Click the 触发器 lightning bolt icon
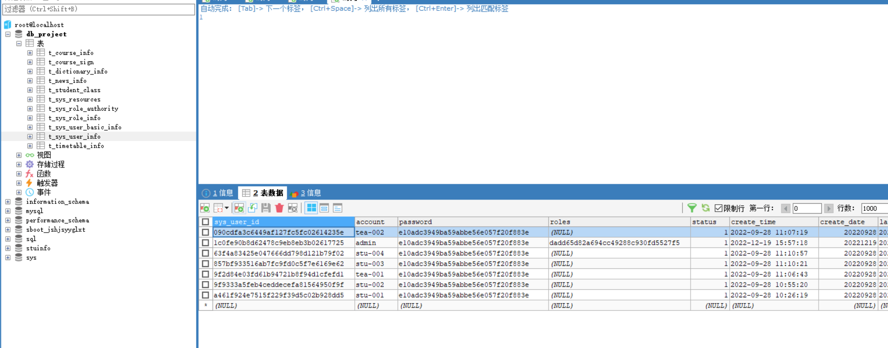 coord(30,183)
